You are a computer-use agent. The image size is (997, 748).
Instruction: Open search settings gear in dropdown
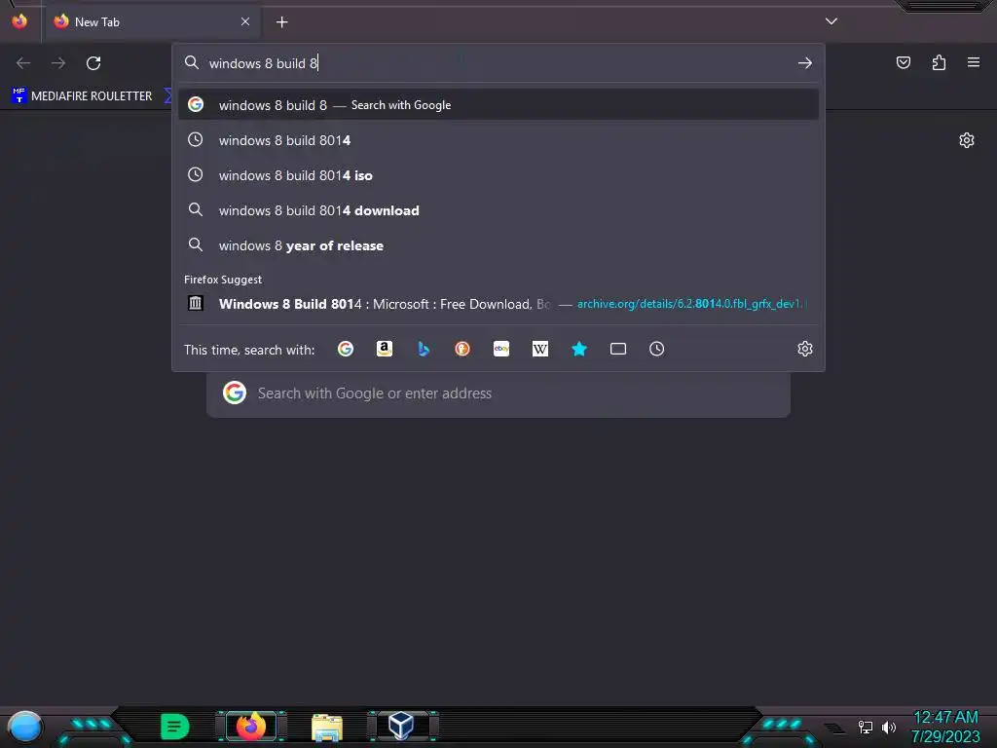tap(805, 349)
